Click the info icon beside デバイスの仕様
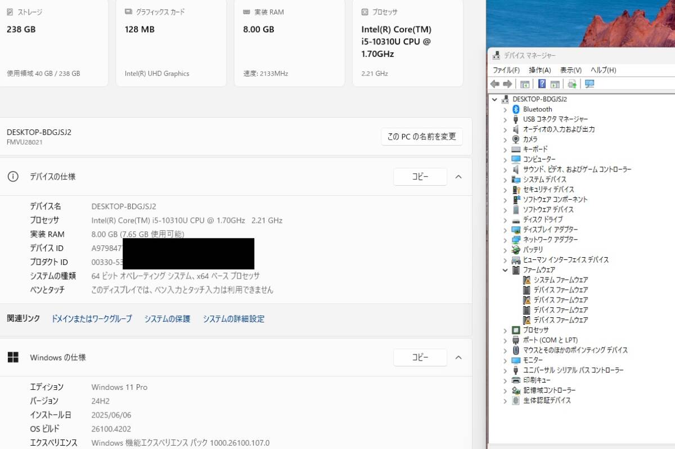 click(x=12, y=177)
